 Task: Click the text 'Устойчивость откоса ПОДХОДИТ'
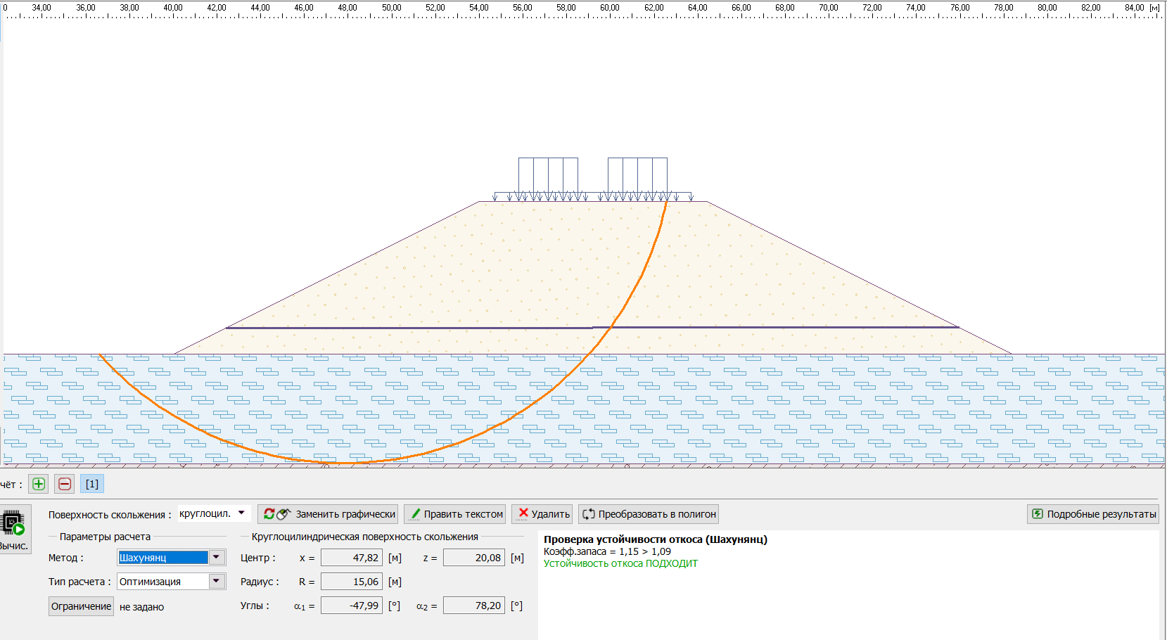pos(620,563)
